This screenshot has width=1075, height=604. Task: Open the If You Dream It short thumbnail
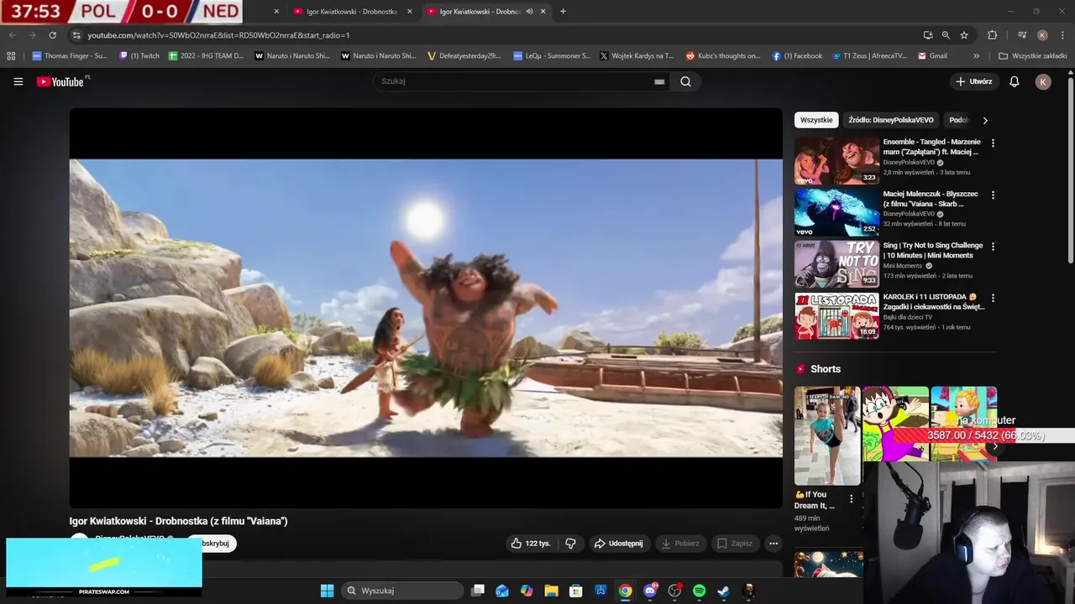click(827, 435)
